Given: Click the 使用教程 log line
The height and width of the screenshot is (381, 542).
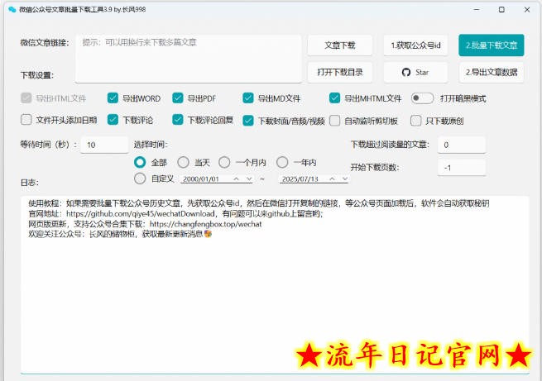Looking at the screenshot, I should (x=258, y=203).
